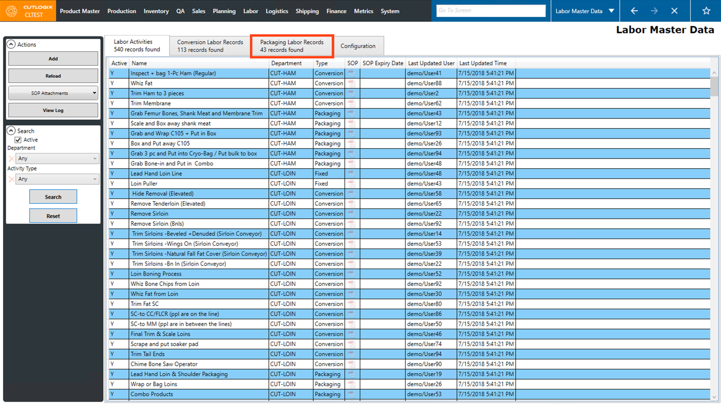Viewport: 721px width, 404px height.
Task: Collapse the Actions panel
Action: coord(11,44)
